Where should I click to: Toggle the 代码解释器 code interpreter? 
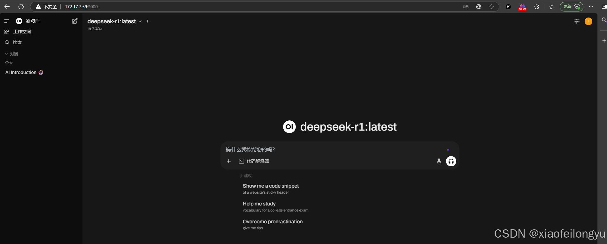pyautogui.click(x=254, y=161)
